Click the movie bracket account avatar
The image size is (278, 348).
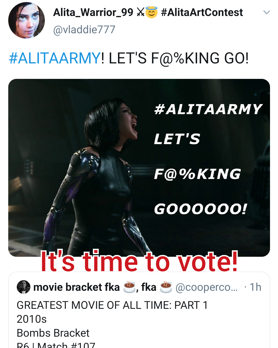point(23,287)
